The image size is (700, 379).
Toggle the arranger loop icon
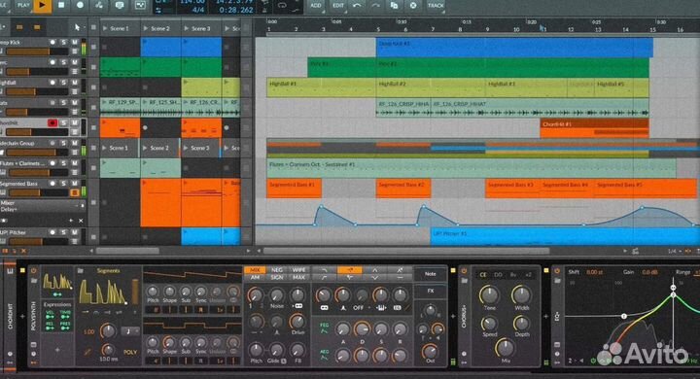point(282,6)
